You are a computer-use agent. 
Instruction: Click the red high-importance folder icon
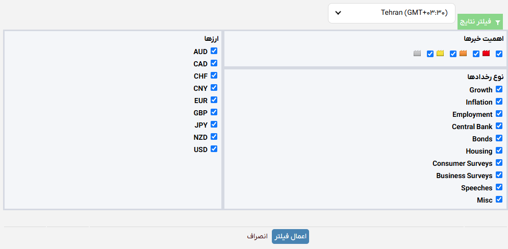tap(486, 54)
